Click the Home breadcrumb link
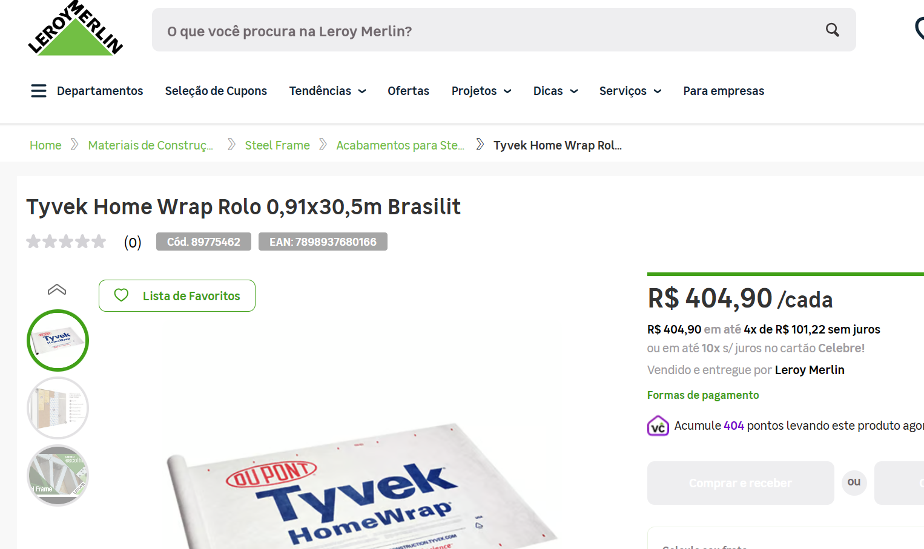Viewport: 924px width, 549px height. pyautogui.click(x=45, y=145)
